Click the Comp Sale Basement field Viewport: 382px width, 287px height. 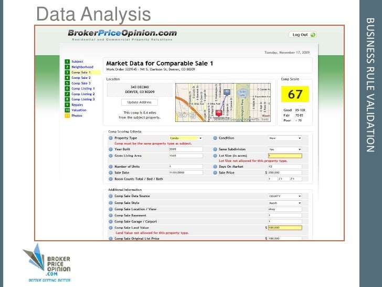285,216
